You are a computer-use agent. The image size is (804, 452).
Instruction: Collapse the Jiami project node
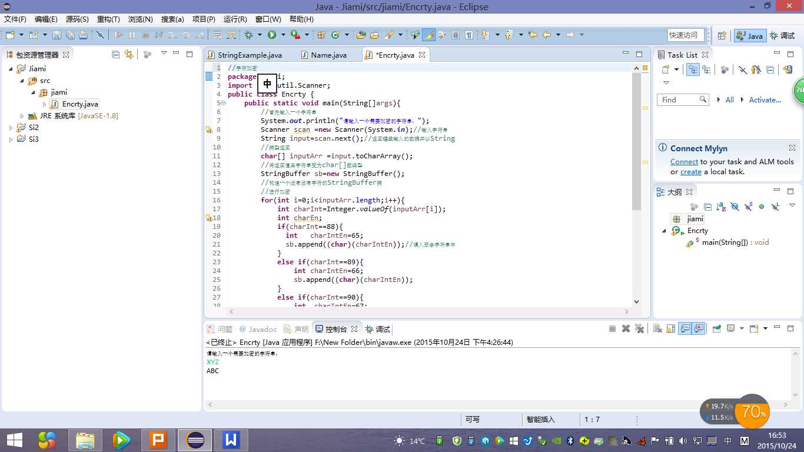point(11,69)
